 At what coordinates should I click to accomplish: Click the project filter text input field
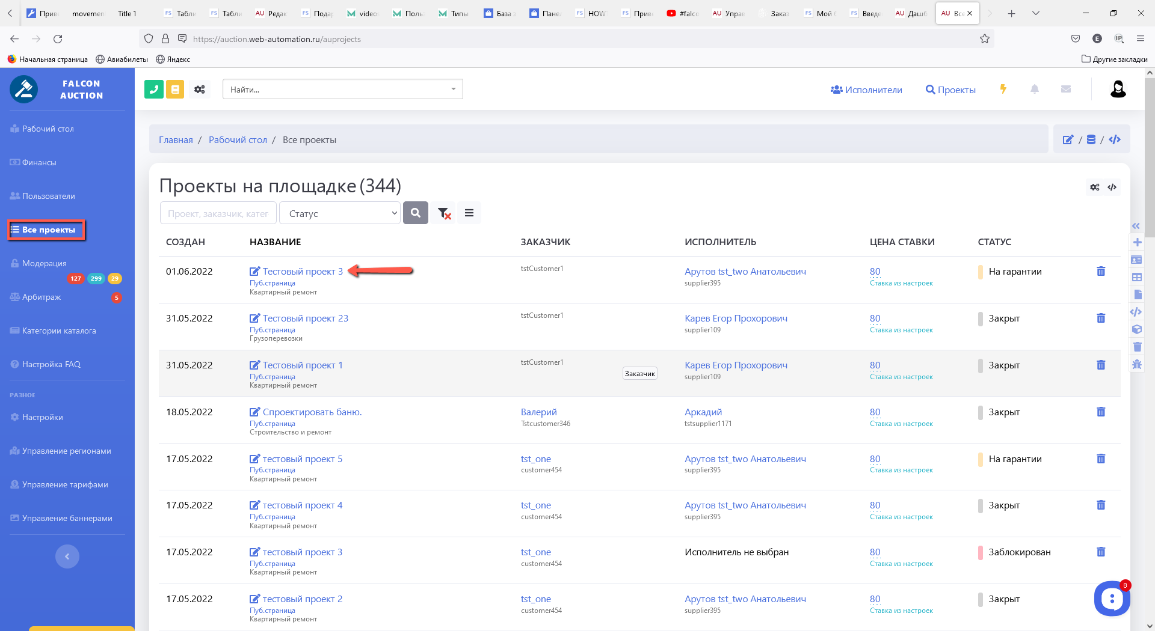point(218,213)
